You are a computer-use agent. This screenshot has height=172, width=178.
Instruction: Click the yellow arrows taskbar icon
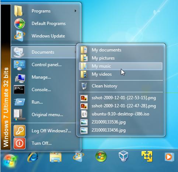147,156
